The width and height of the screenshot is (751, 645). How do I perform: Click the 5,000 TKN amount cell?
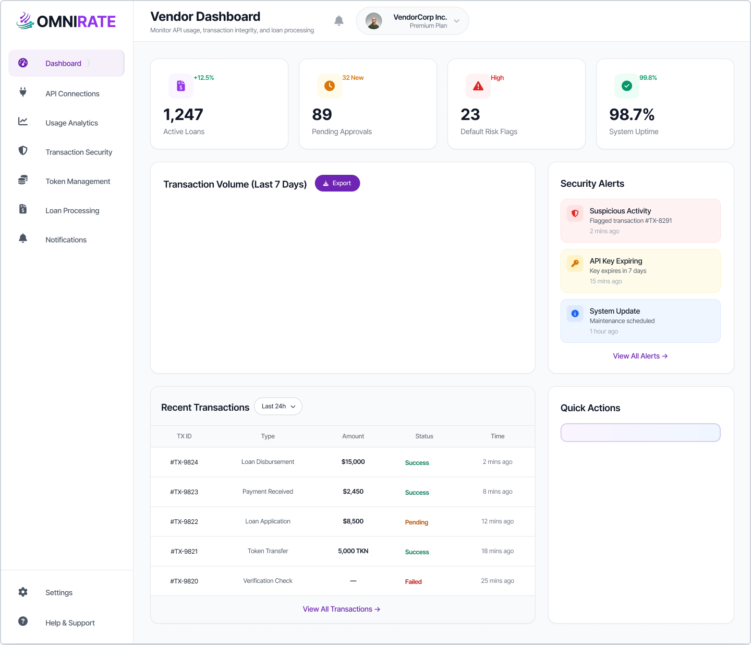tap(353, 551)
